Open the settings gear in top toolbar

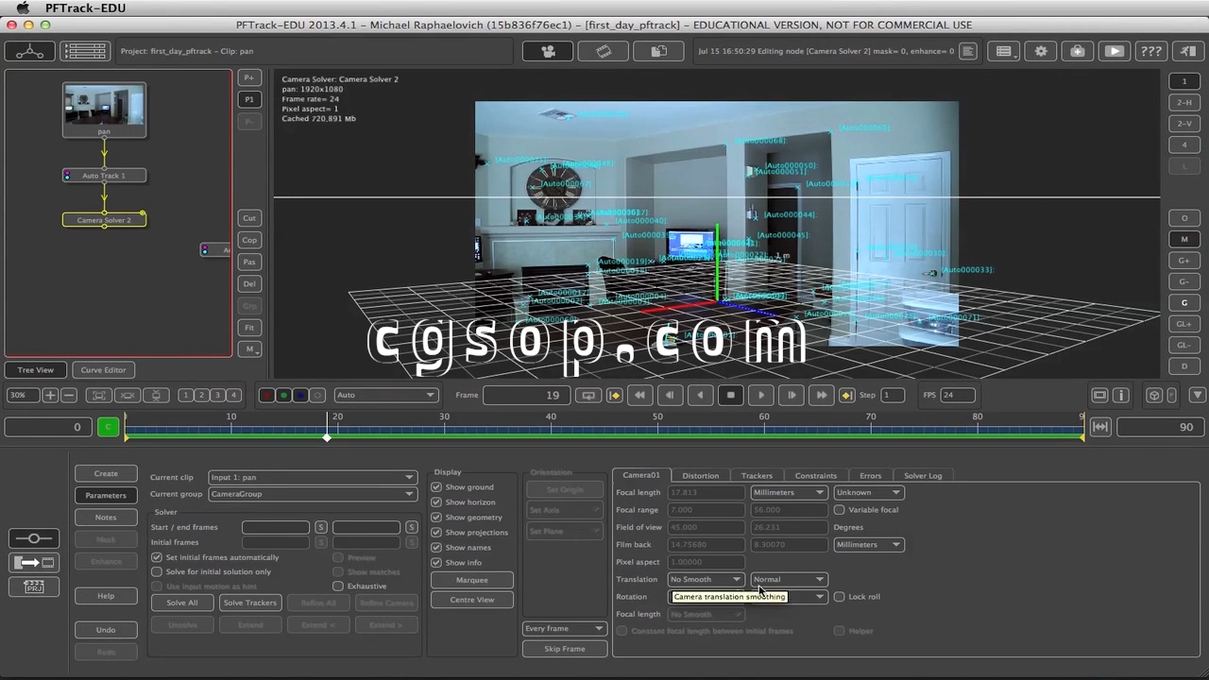coord(1041,51)
